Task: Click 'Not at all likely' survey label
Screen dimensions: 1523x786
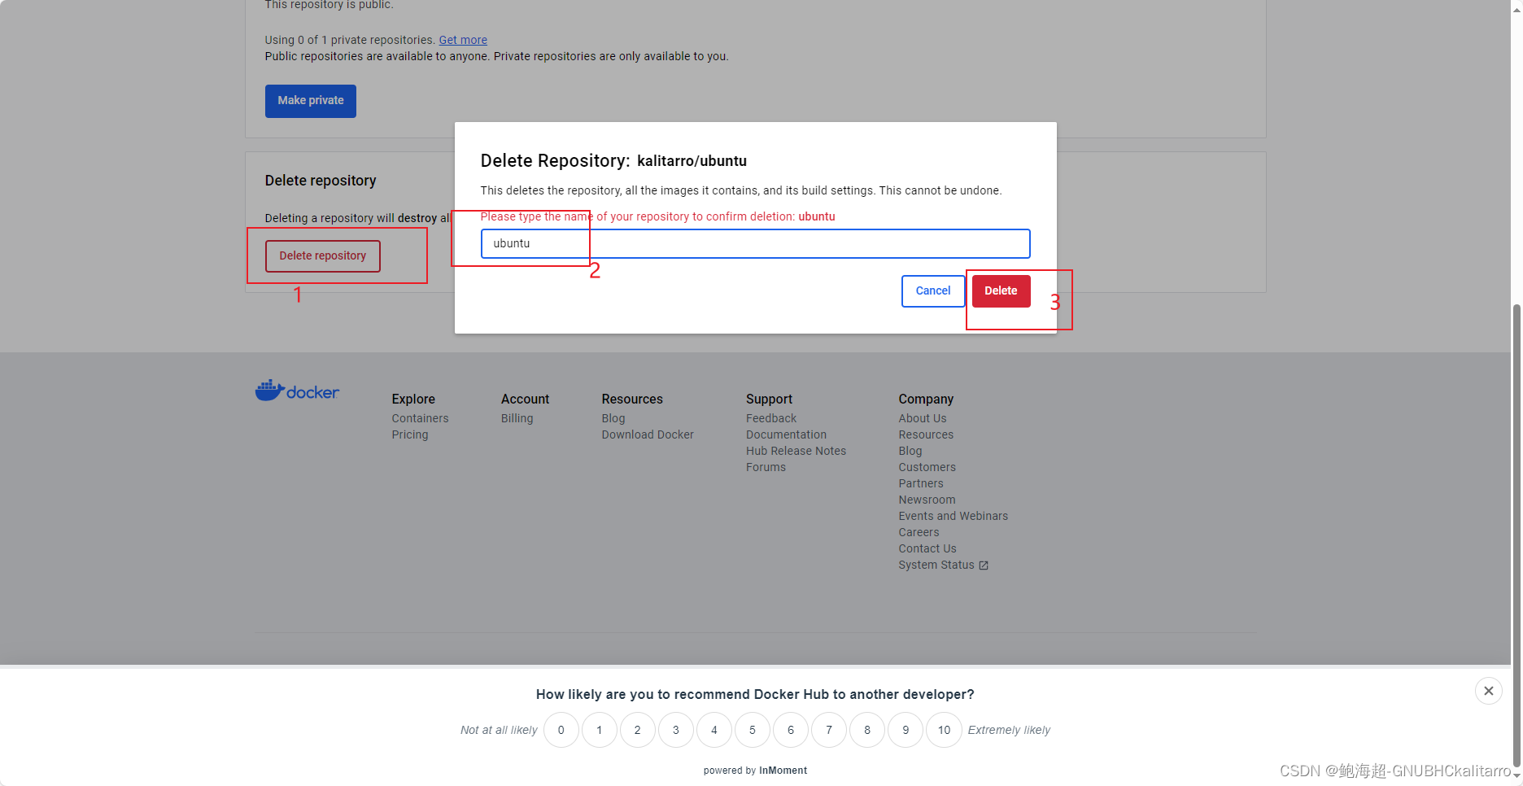Action: tap(499, 730)
